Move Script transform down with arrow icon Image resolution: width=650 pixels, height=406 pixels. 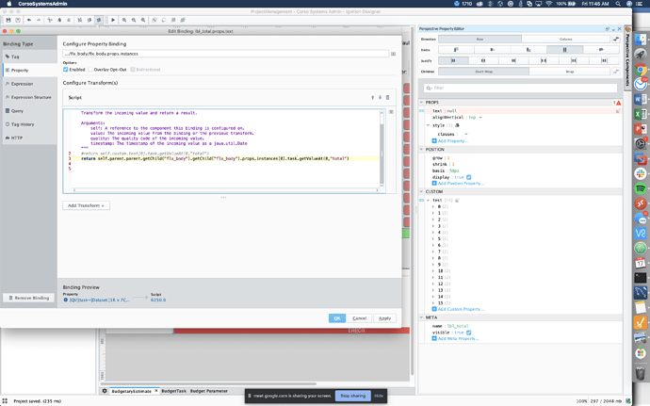(380, 97)
